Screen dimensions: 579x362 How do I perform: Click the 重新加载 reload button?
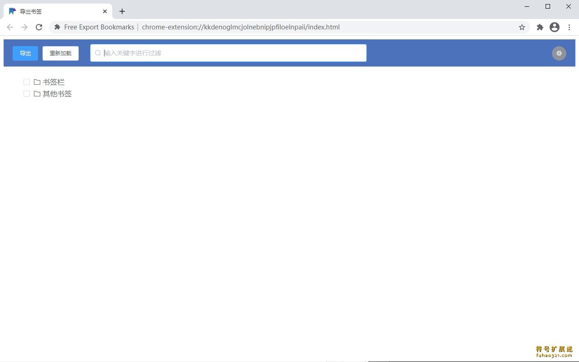click(x=61, y=53)
